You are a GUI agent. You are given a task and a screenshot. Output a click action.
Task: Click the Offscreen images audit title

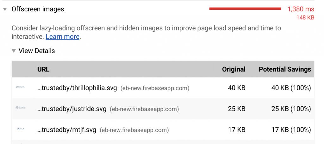point(38,9)
